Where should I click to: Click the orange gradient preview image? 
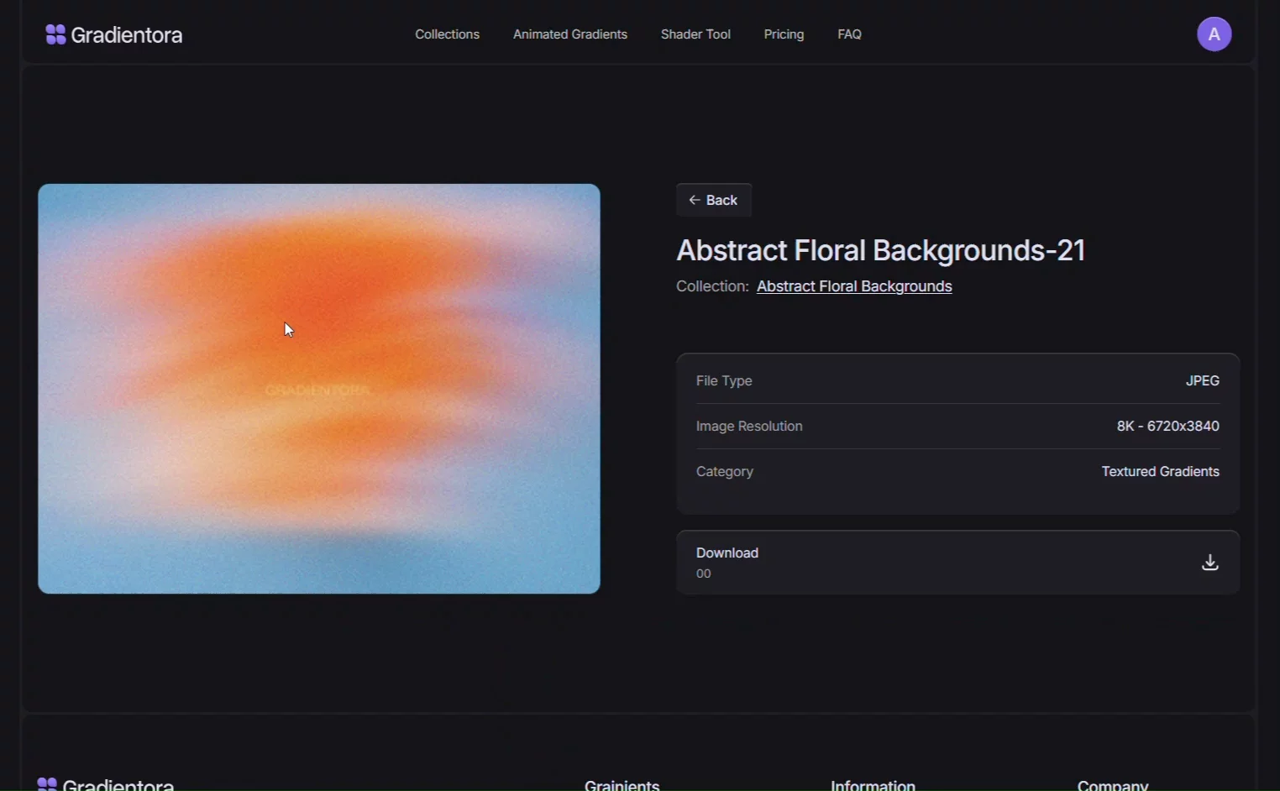(319, 389)
